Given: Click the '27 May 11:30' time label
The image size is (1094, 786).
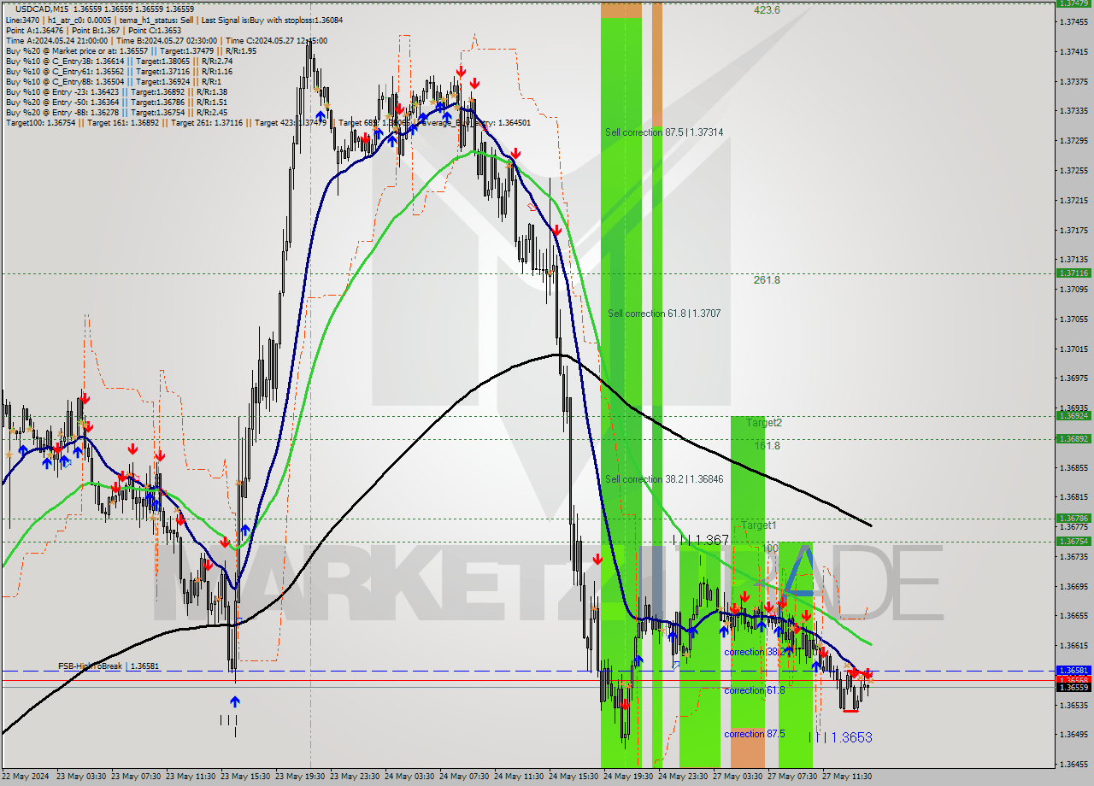Looking at the screenshot, I should tap(847, 777).
